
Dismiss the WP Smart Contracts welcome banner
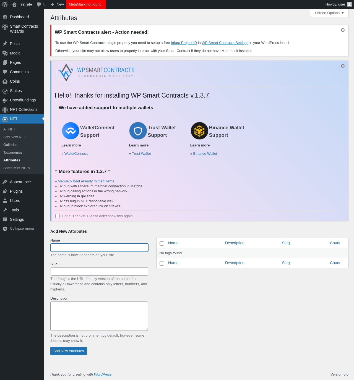343,66
